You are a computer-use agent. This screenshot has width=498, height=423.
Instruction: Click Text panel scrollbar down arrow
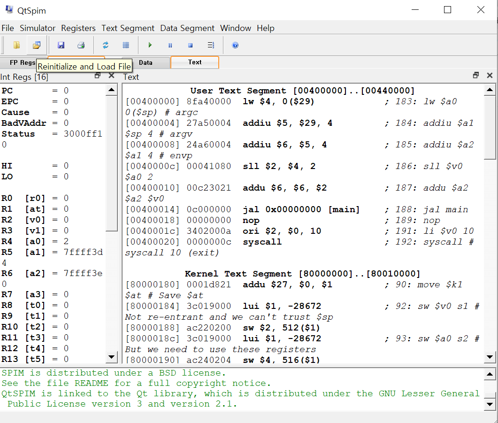pos(490,357)
